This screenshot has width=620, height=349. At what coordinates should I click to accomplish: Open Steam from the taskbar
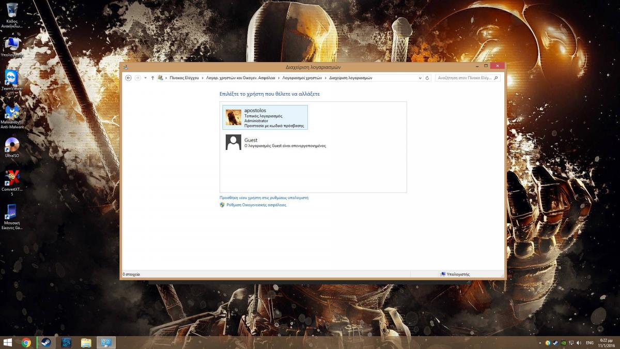46,342
